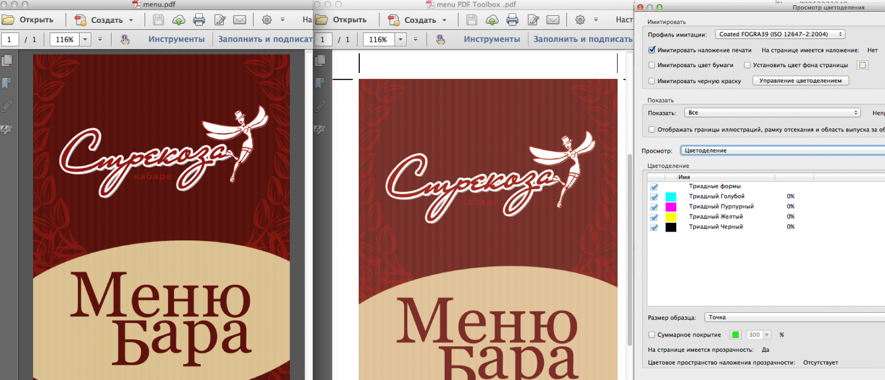Open attachments panel in menu PDF Toolbox window

(320, 106)
